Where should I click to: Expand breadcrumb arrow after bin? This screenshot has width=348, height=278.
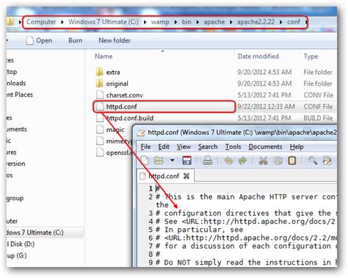(x=197, y=22)
